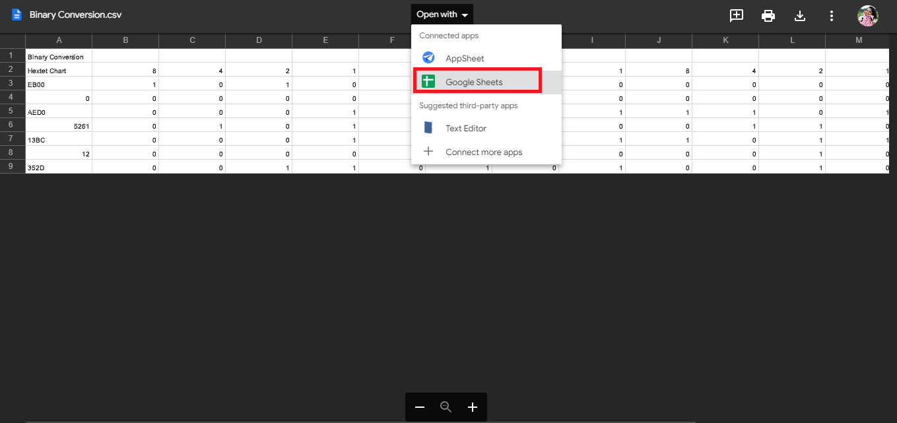Select row 5 header
This screenshot has height=423, width=897.
pos(13,111)
